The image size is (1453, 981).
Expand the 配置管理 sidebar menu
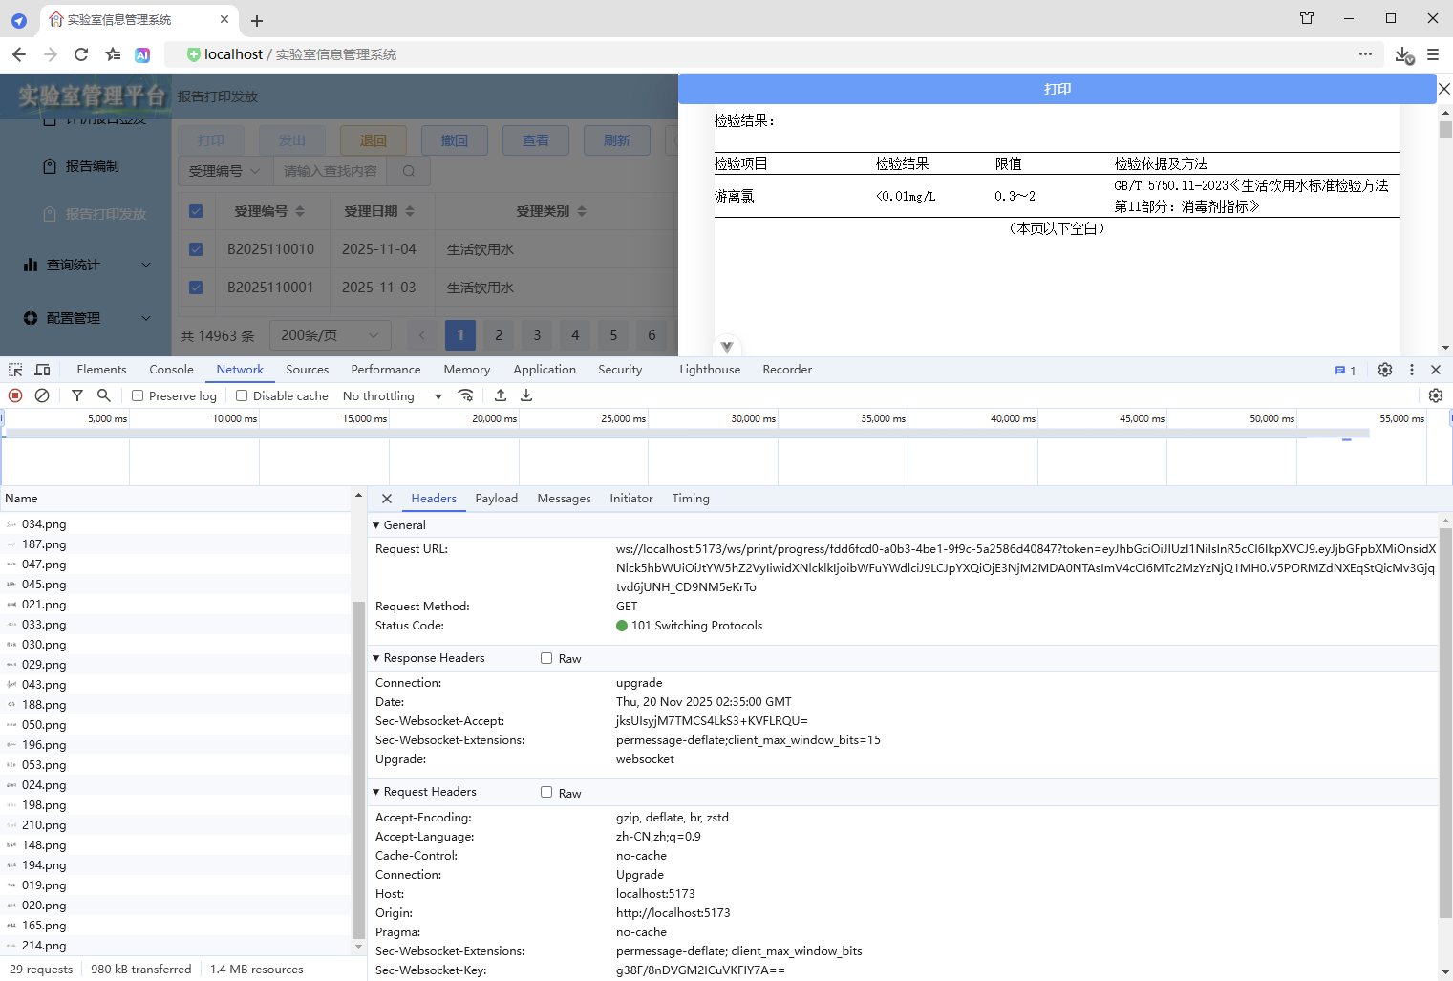(x=87, y=318)
